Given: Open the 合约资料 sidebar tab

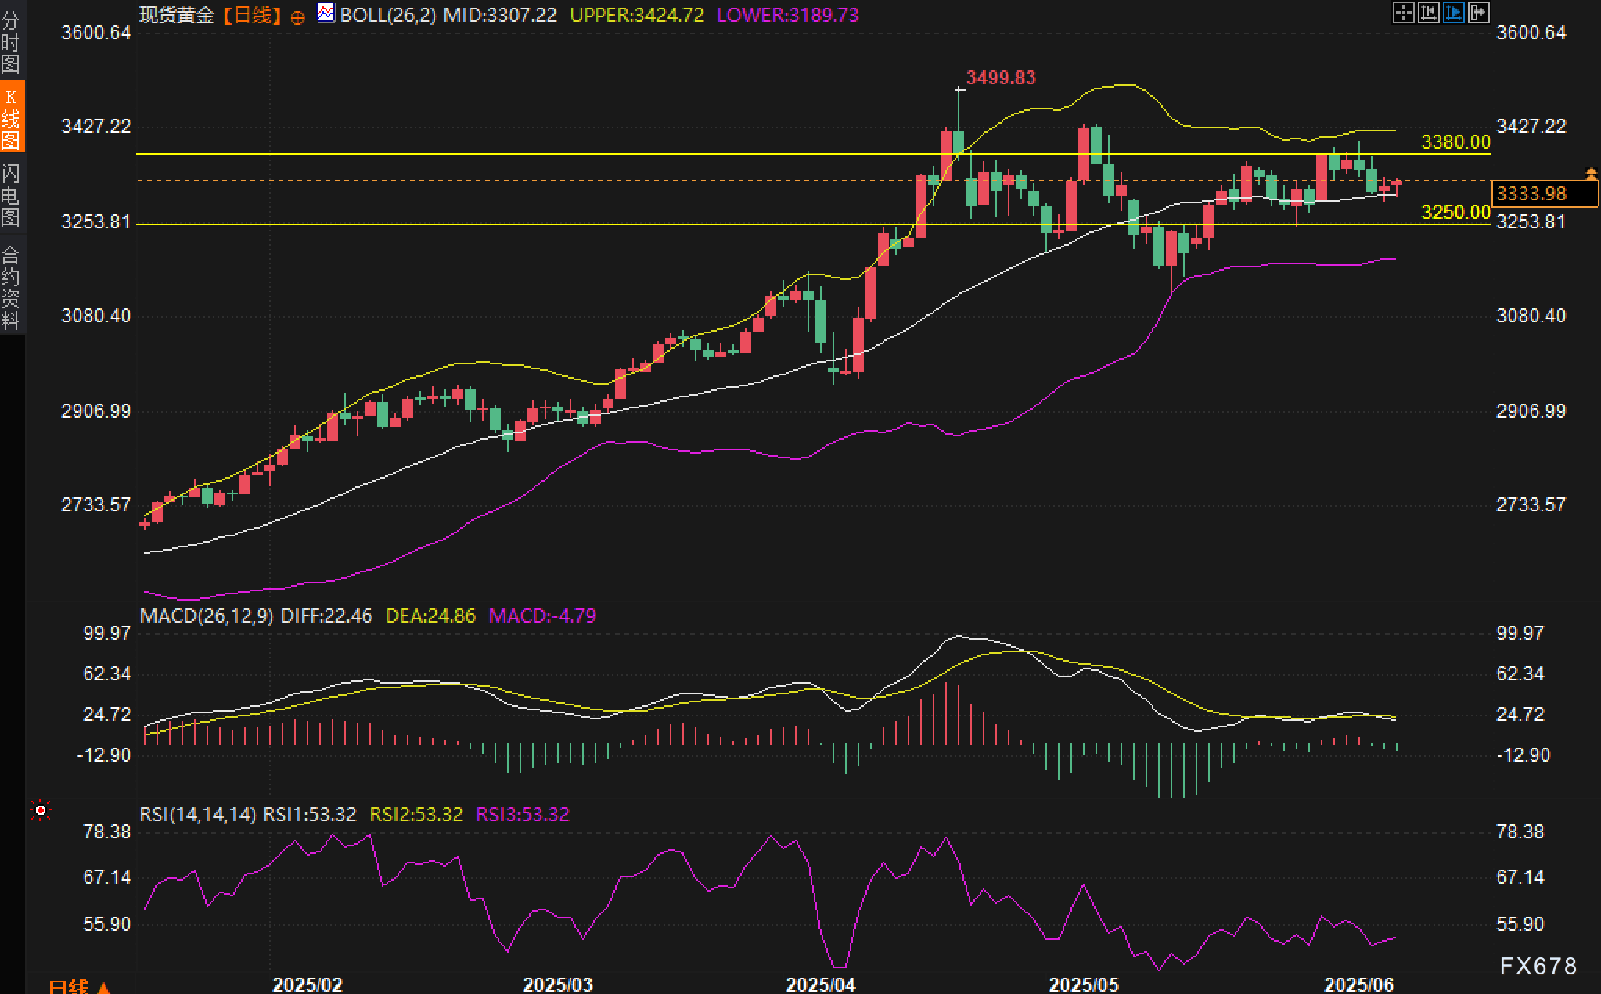Looking at the screenshot, I should click(x=11, y=287).
